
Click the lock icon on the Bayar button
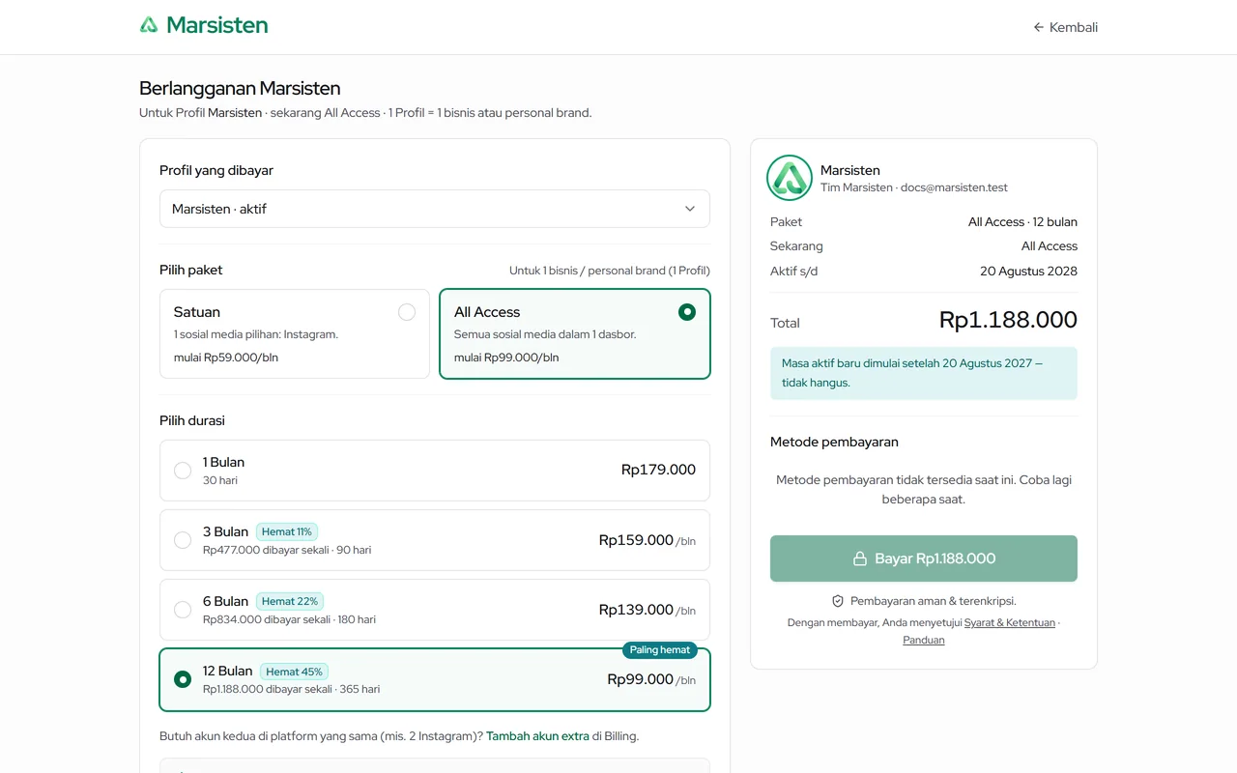coord(859,558)
